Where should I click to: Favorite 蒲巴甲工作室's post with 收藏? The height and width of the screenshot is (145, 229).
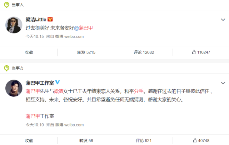click(29, 141)
